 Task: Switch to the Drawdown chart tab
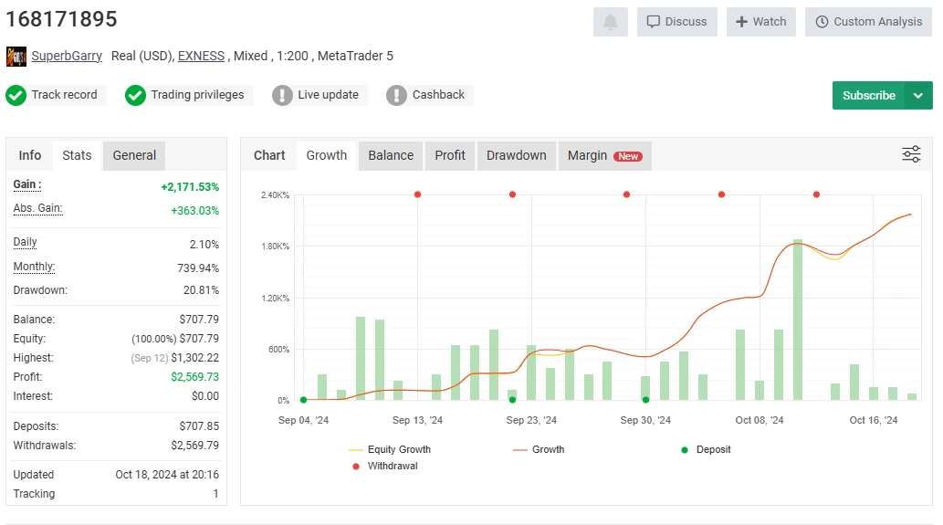coord(516,156)
